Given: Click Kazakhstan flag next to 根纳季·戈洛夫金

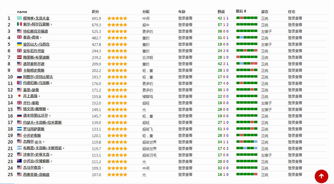Looking at the screenshot, I should point(19,18).
